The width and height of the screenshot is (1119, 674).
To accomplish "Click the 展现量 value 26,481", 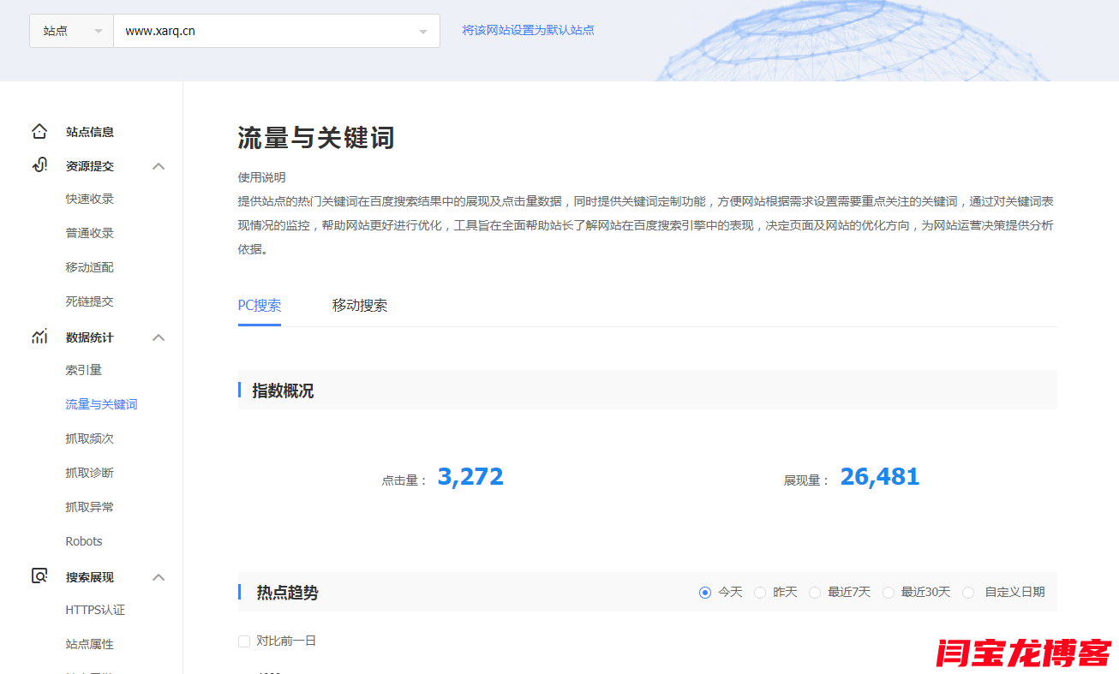I will click(x=880, y=477).
